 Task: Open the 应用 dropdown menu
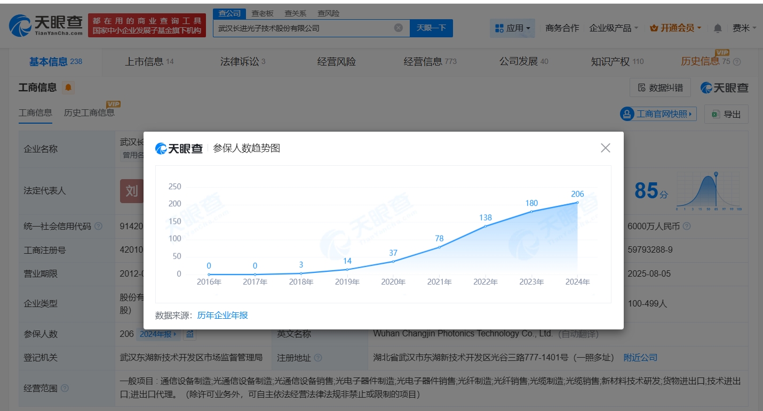(x=512, y=28)
